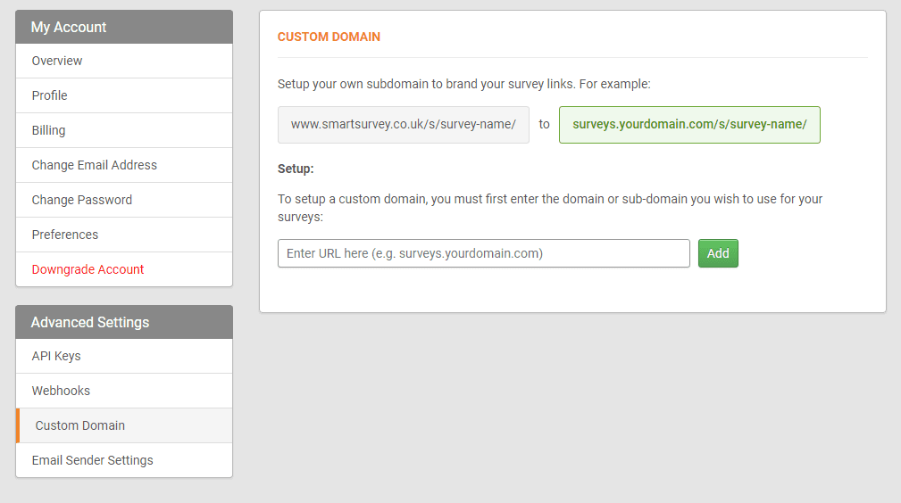The width and height of the screenshot is (901, 503).
Task: Click the orange CUSTOM DOMAIN heading
Action: (x=329, y=37)
